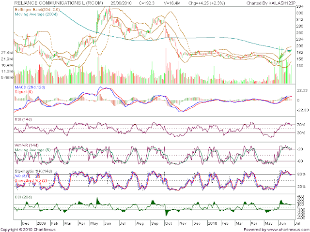Screen dimensions: 310x232
Task: Click the Sep month label on time axis
Action: pos(155,223)
